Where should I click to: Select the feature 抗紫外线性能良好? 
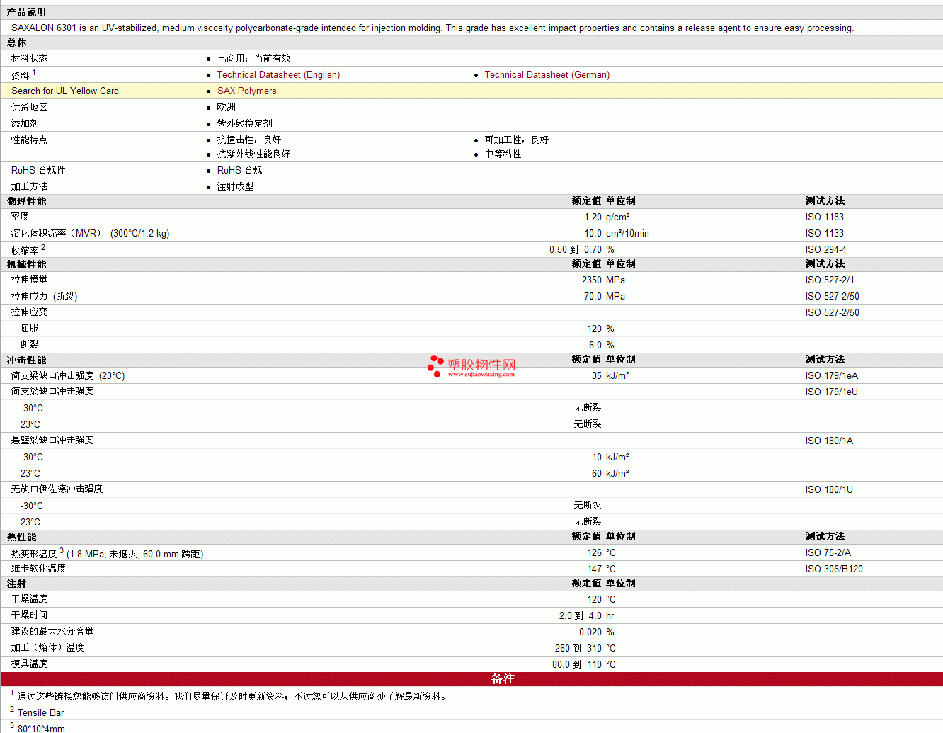253,154
